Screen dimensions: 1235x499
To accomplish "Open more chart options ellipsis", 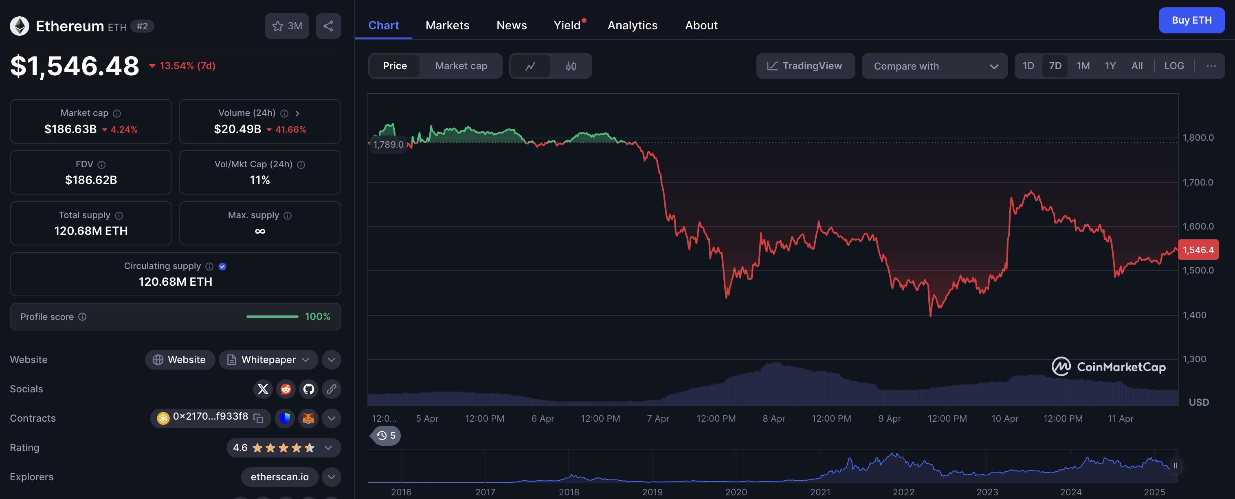I will [x=1211, y=66].
